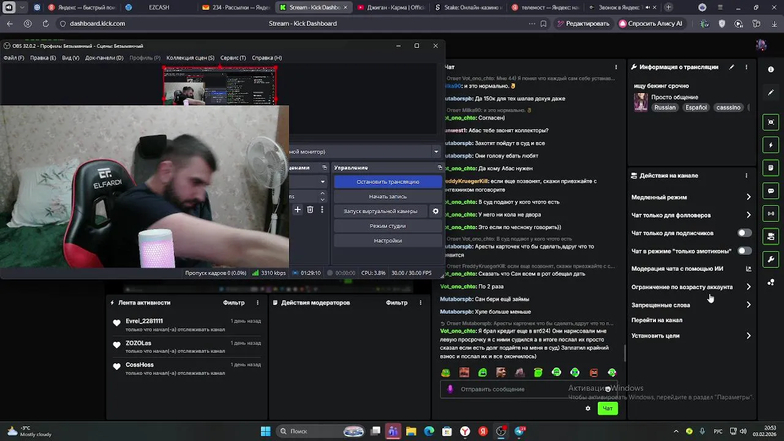This screenshot has width=784, height=441.
Task: Click the pencil icon in the right sidebar
Action: tap(771, 92)
